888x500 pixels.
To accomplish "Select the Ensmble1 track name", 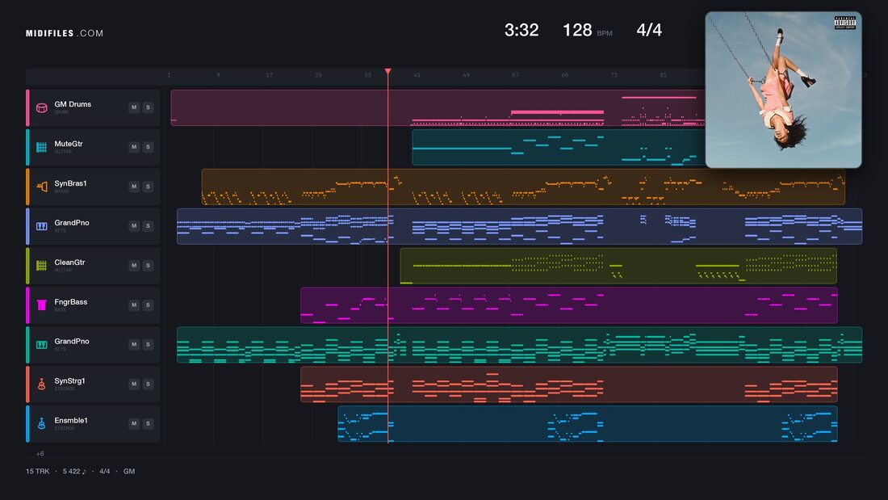I will tap(71, 421).
